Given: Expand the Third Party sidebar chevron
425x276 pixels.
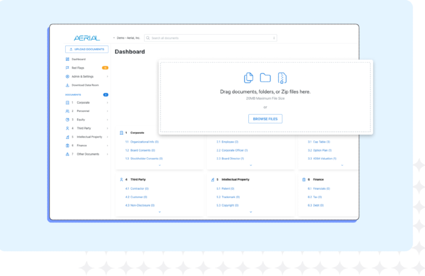Looking at the screenshot, I should coord(107,128).
